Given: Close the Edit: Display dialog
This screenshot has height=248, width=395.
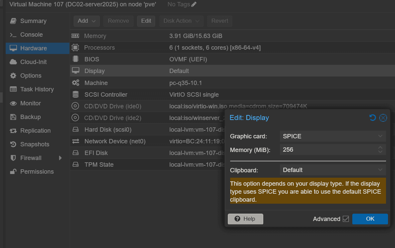Looking at the screenshot, I should pos(383,118).
